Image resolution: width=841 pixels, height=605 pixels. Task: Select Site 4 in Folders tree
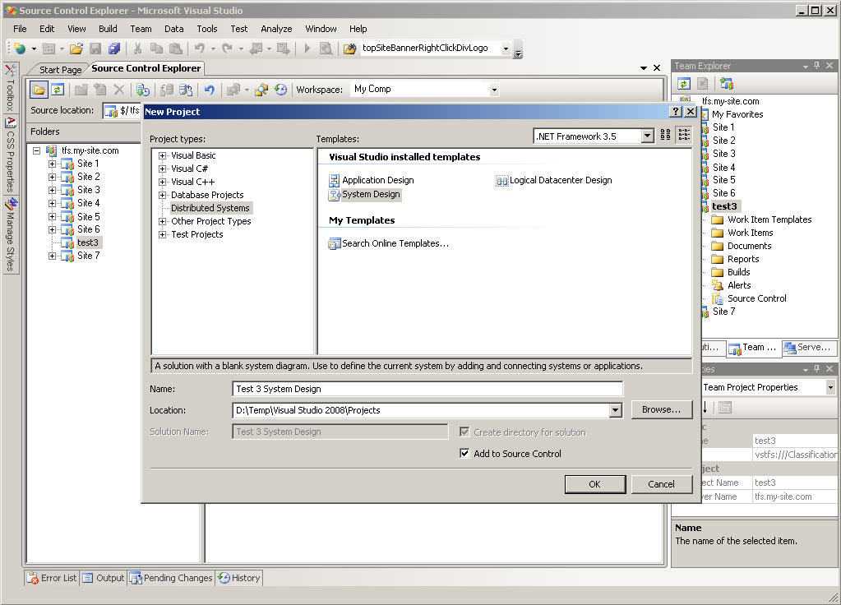(88, 203)
